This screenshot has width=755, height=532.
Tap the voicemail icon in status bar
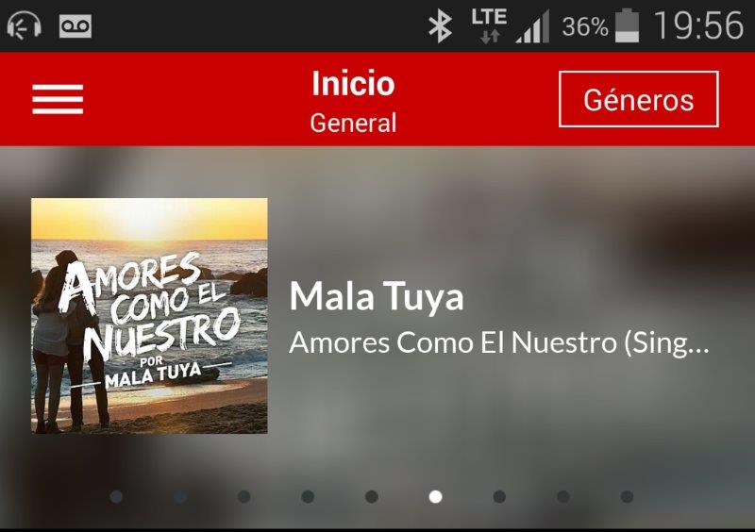75,25
